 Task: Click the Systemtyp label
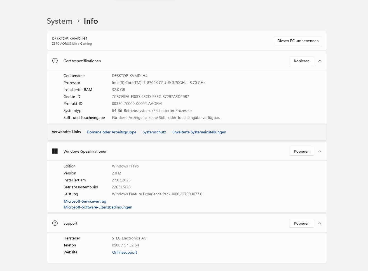(72, 111)
